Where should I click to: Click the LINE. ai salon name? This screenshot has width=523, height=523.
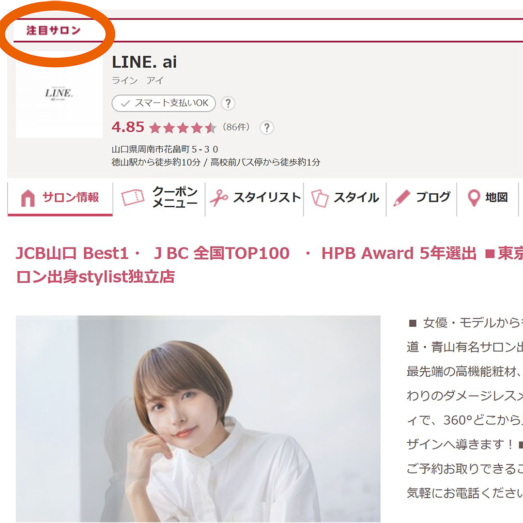pyautogui.click(x=144, y=62)
